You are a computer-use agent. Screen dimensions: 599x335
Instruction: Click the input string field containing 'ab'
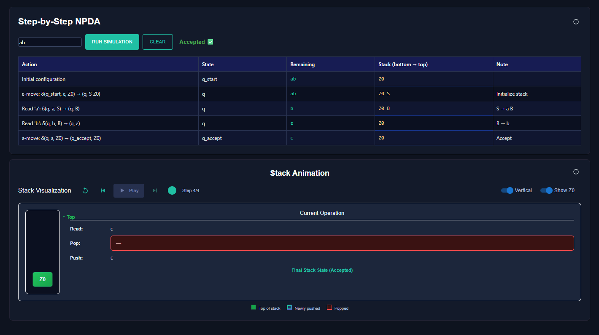coord(50,42)
